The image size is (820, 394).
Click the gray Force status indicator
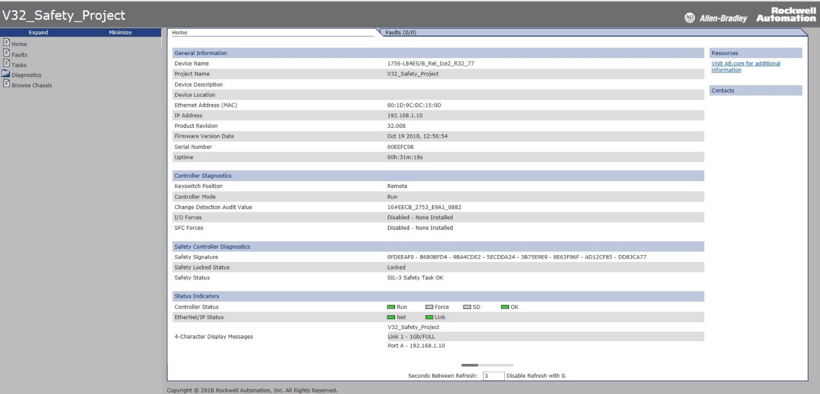(429, 307)
